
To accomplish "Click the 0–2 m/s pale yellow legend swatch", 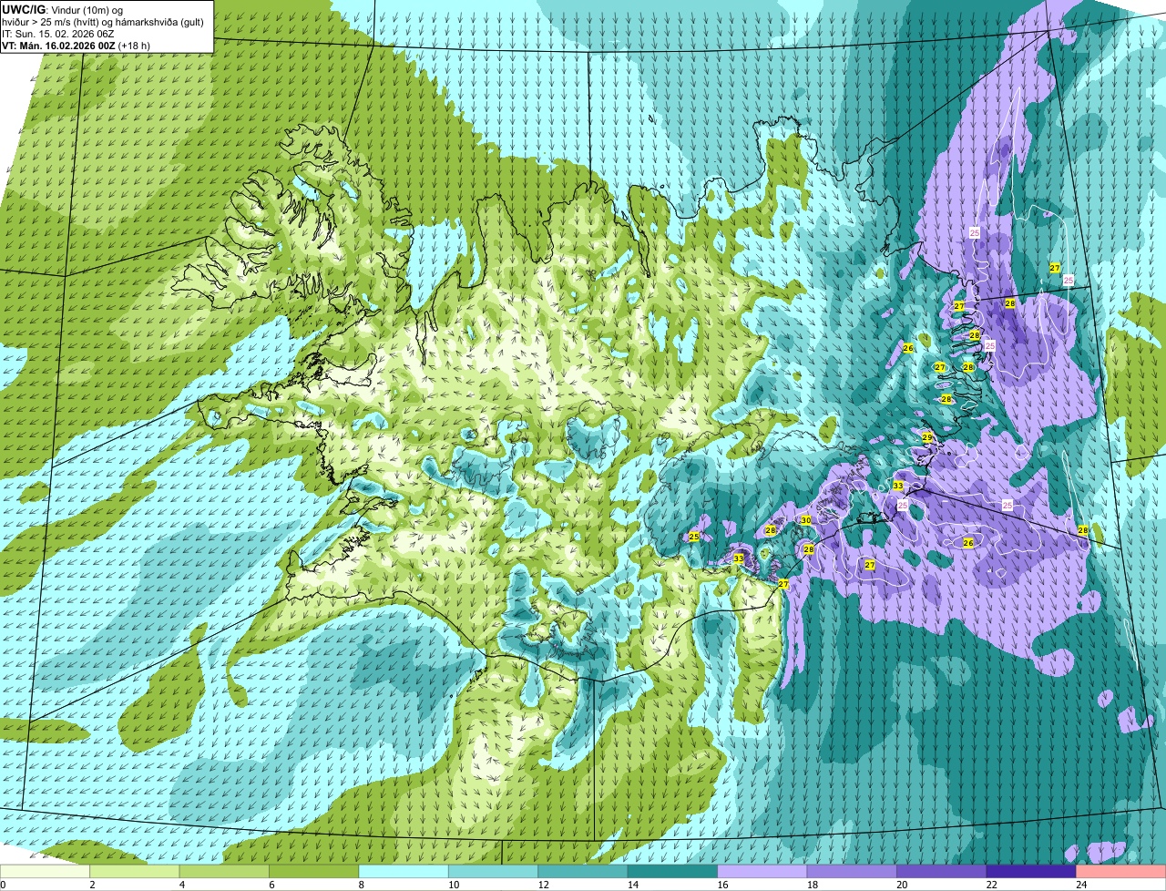I will (46, 872).
